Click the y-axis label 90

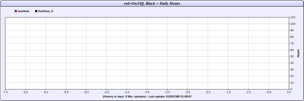tap(292, 30)
